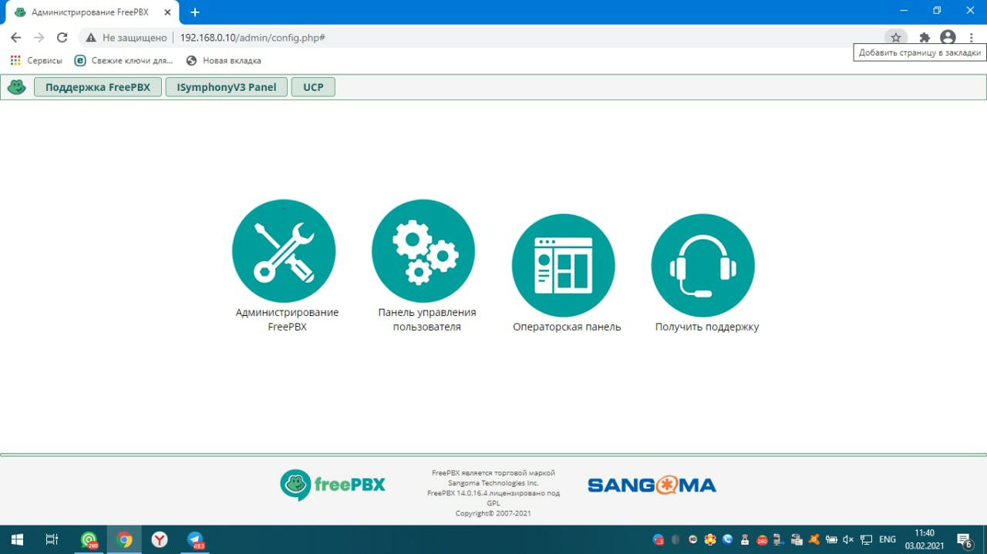The width and height of the screenshot is (987, 554).
Task: Launch Yandex Browser from the taskbar
Action: coord(160,539)
